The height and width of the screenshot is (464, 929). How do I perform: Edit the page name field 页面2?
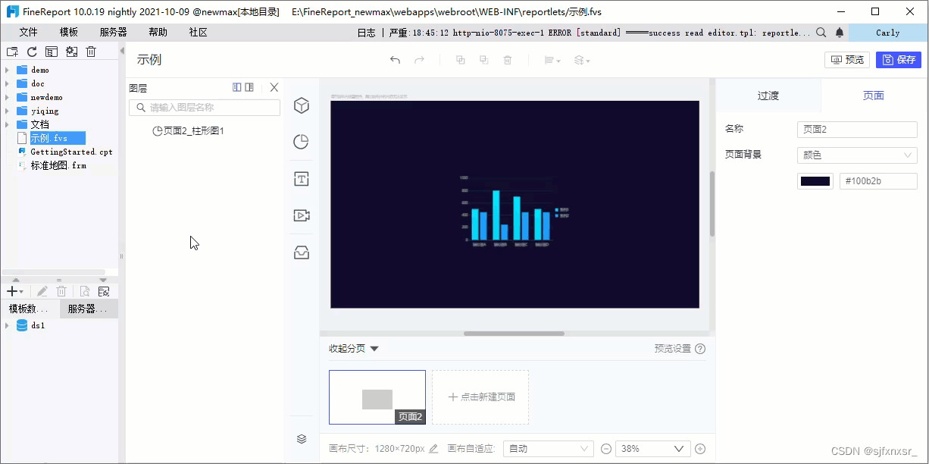pos(857,130)
